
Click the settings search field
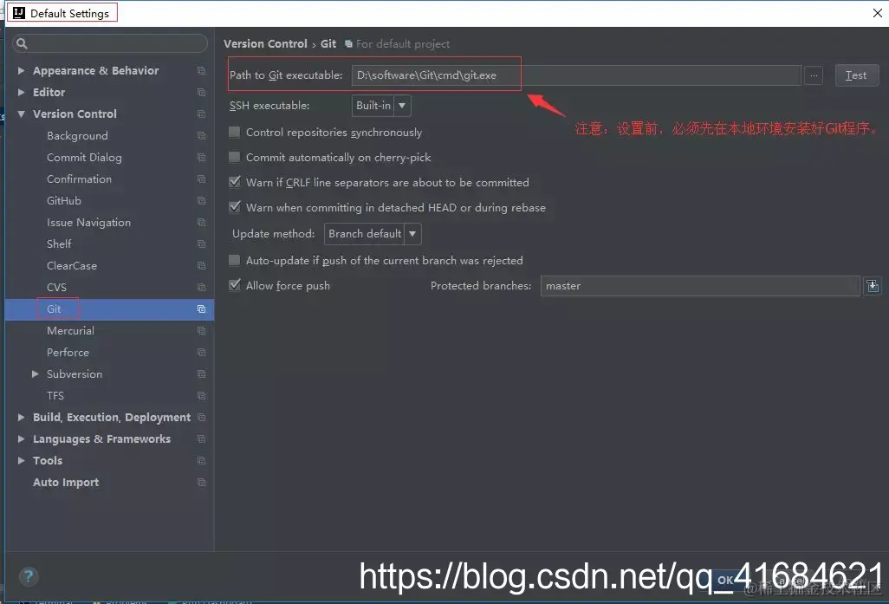point(110,43)
